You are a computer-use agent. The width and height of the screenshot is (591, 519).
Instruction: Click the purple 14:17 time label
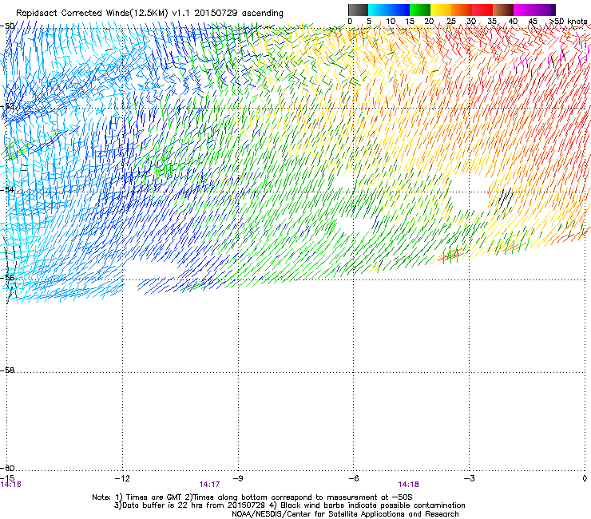[x=209, y=485]
